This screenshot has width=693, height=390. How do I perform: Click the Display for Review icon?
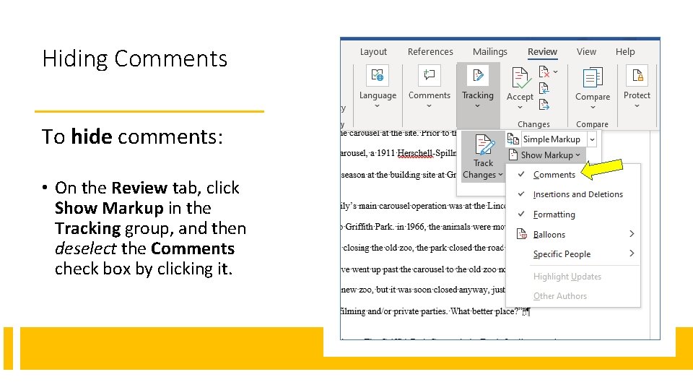(x=513, y=139)
